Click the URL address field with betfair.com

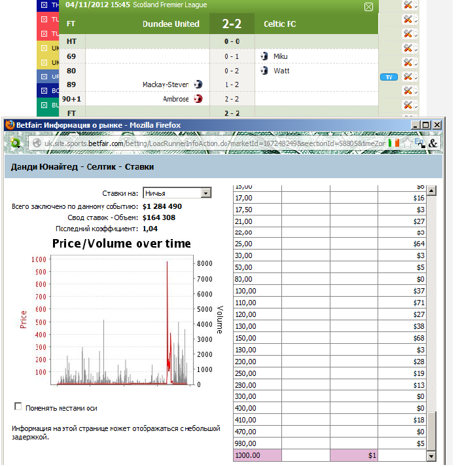(x=214, y=143)
